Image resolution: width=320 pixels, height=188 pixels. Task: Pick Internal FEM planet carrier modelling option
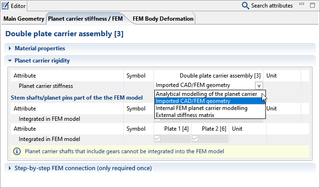(201, 108)
